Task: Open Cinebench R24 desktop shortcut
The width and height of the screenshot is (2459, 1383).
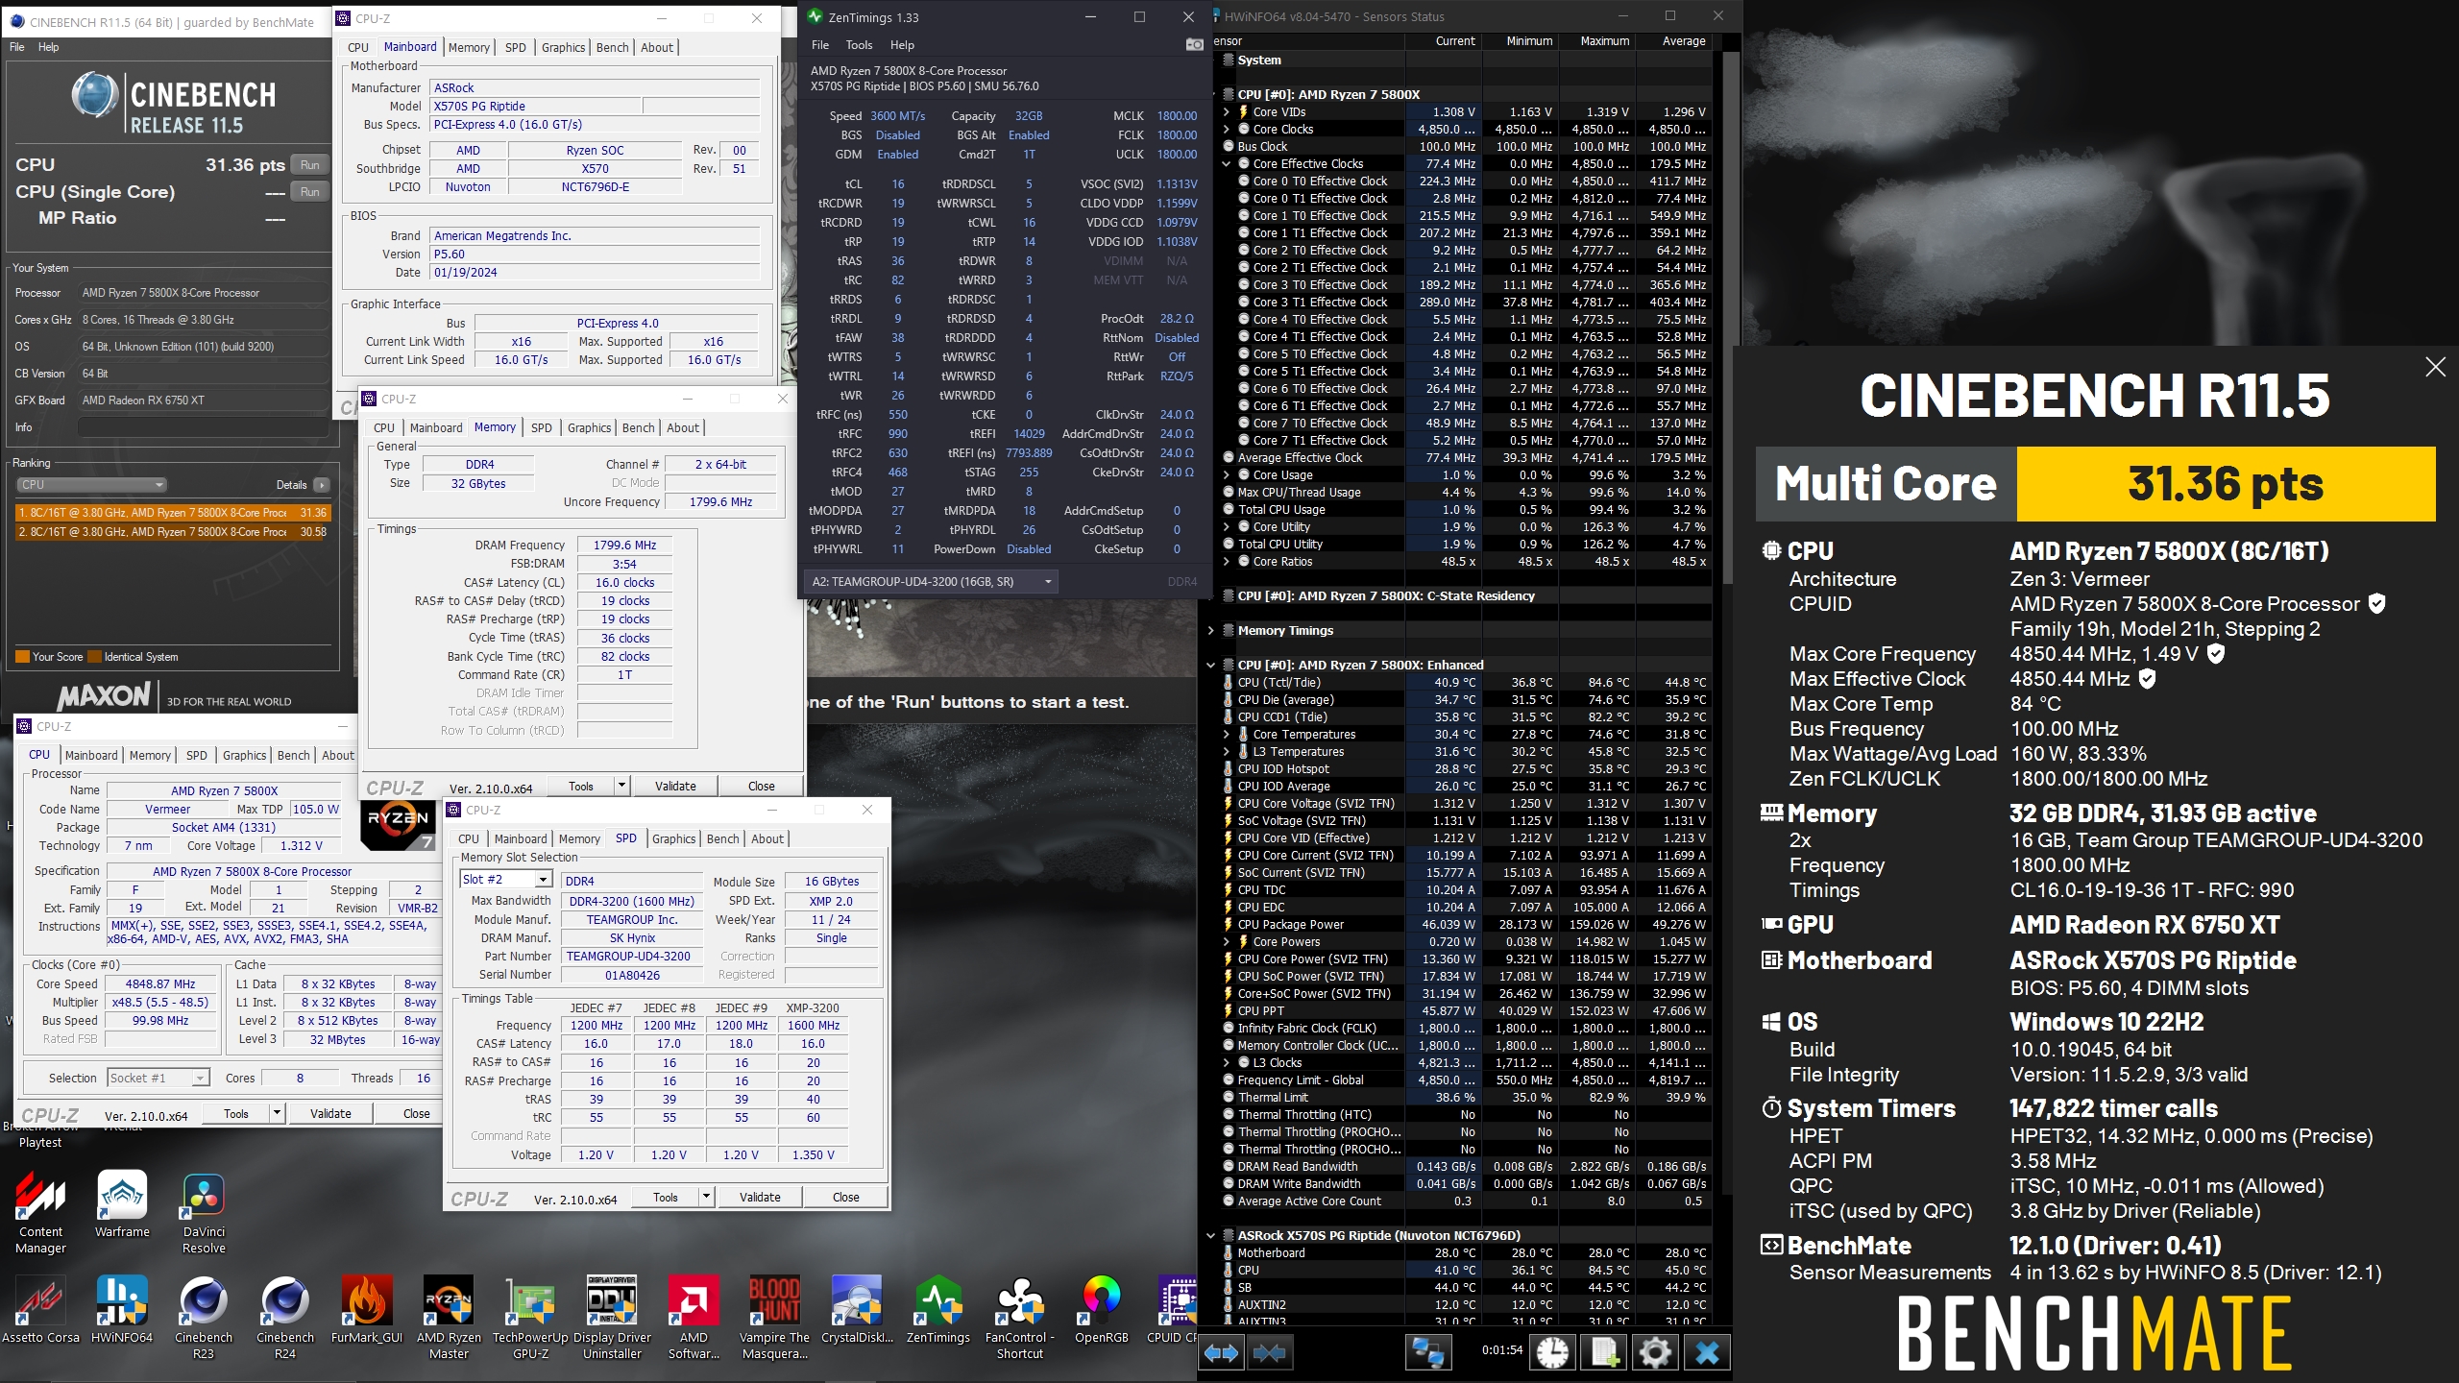Action: [285, 1318]
